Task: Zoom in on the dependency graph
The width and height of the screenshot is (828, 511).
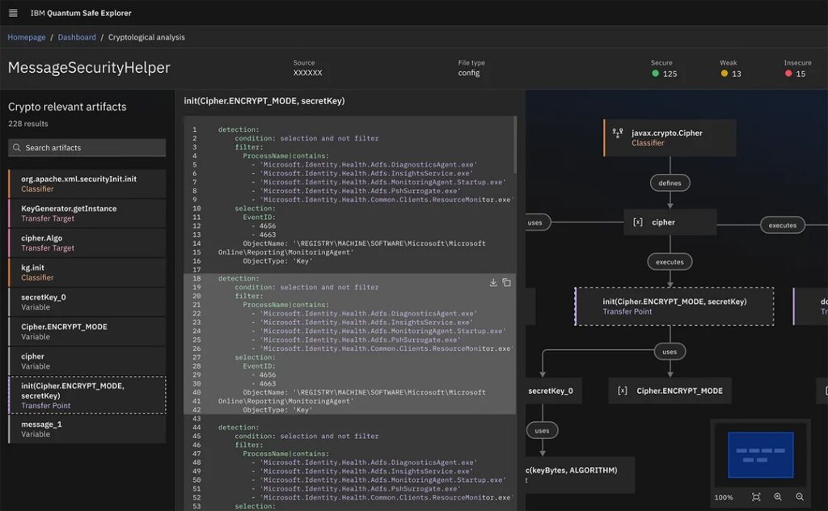Action: 779,497
